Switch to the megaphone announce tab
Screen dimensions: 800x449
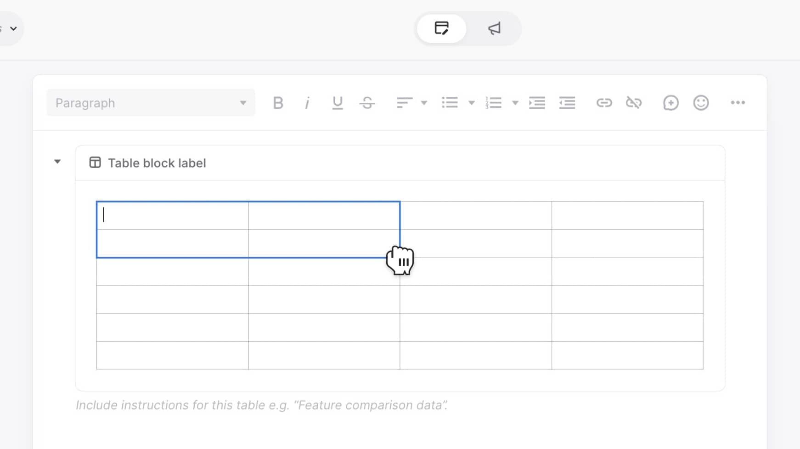[494, 28]
